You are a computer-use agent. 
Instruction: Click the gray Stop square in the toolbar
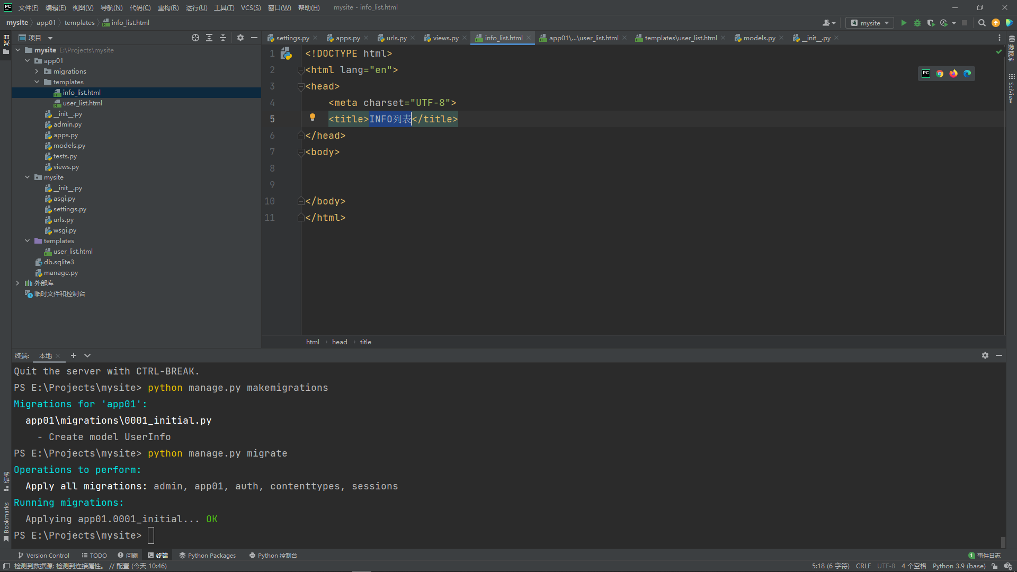[x=965, y=23]
